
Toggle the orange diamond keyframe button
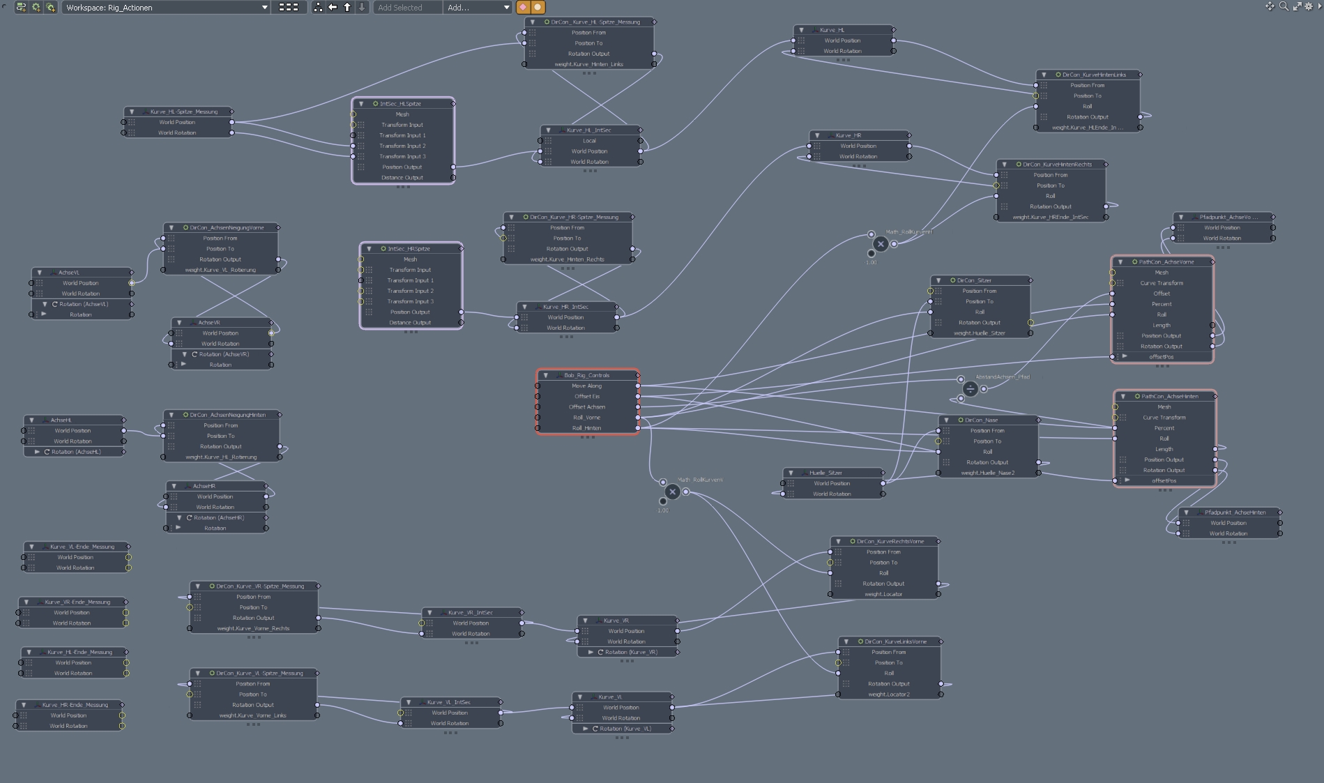click(523, 7)
